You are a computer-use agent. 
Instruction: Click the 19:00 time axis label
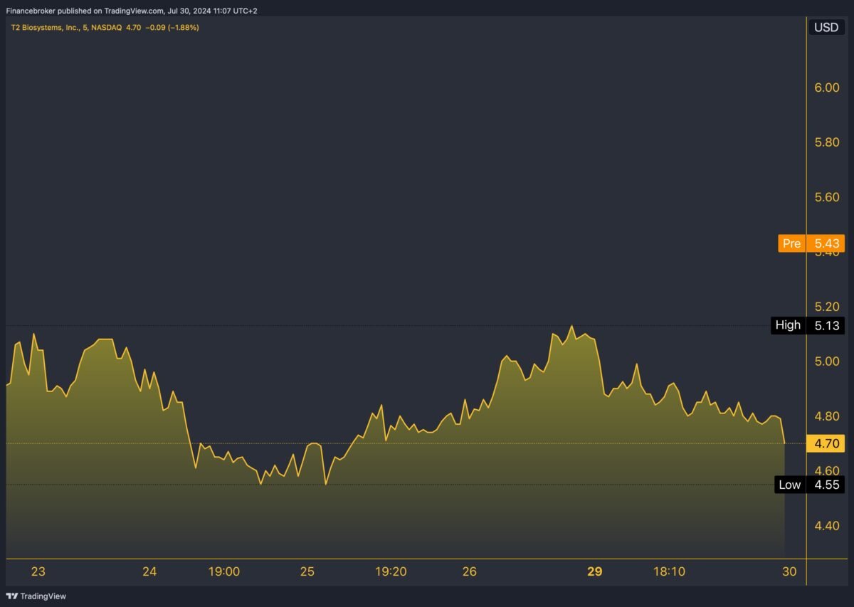tap(223, 571)
